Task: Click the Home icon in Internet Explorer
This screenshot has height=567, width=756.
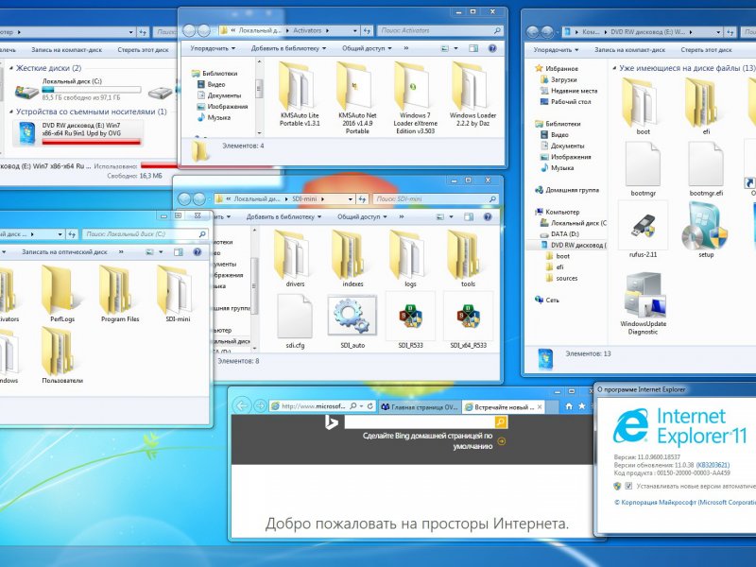Action: [x=569, y=406]
